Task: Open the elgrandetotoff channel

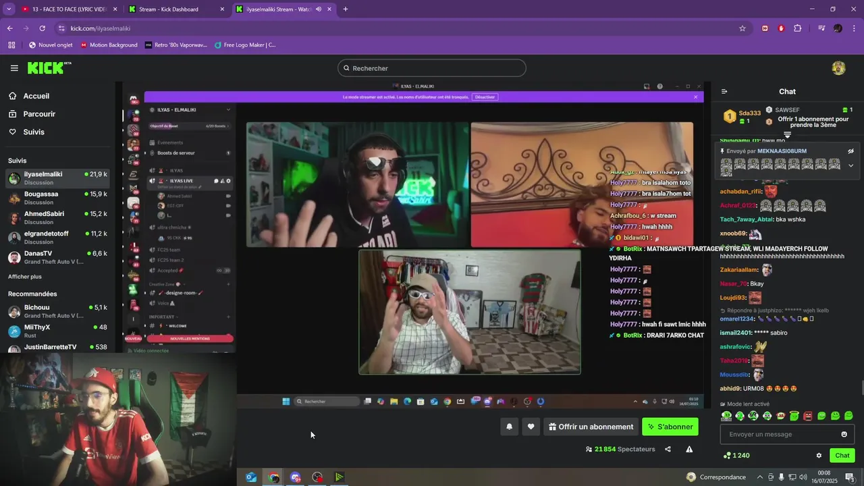Action: point(57,237)
